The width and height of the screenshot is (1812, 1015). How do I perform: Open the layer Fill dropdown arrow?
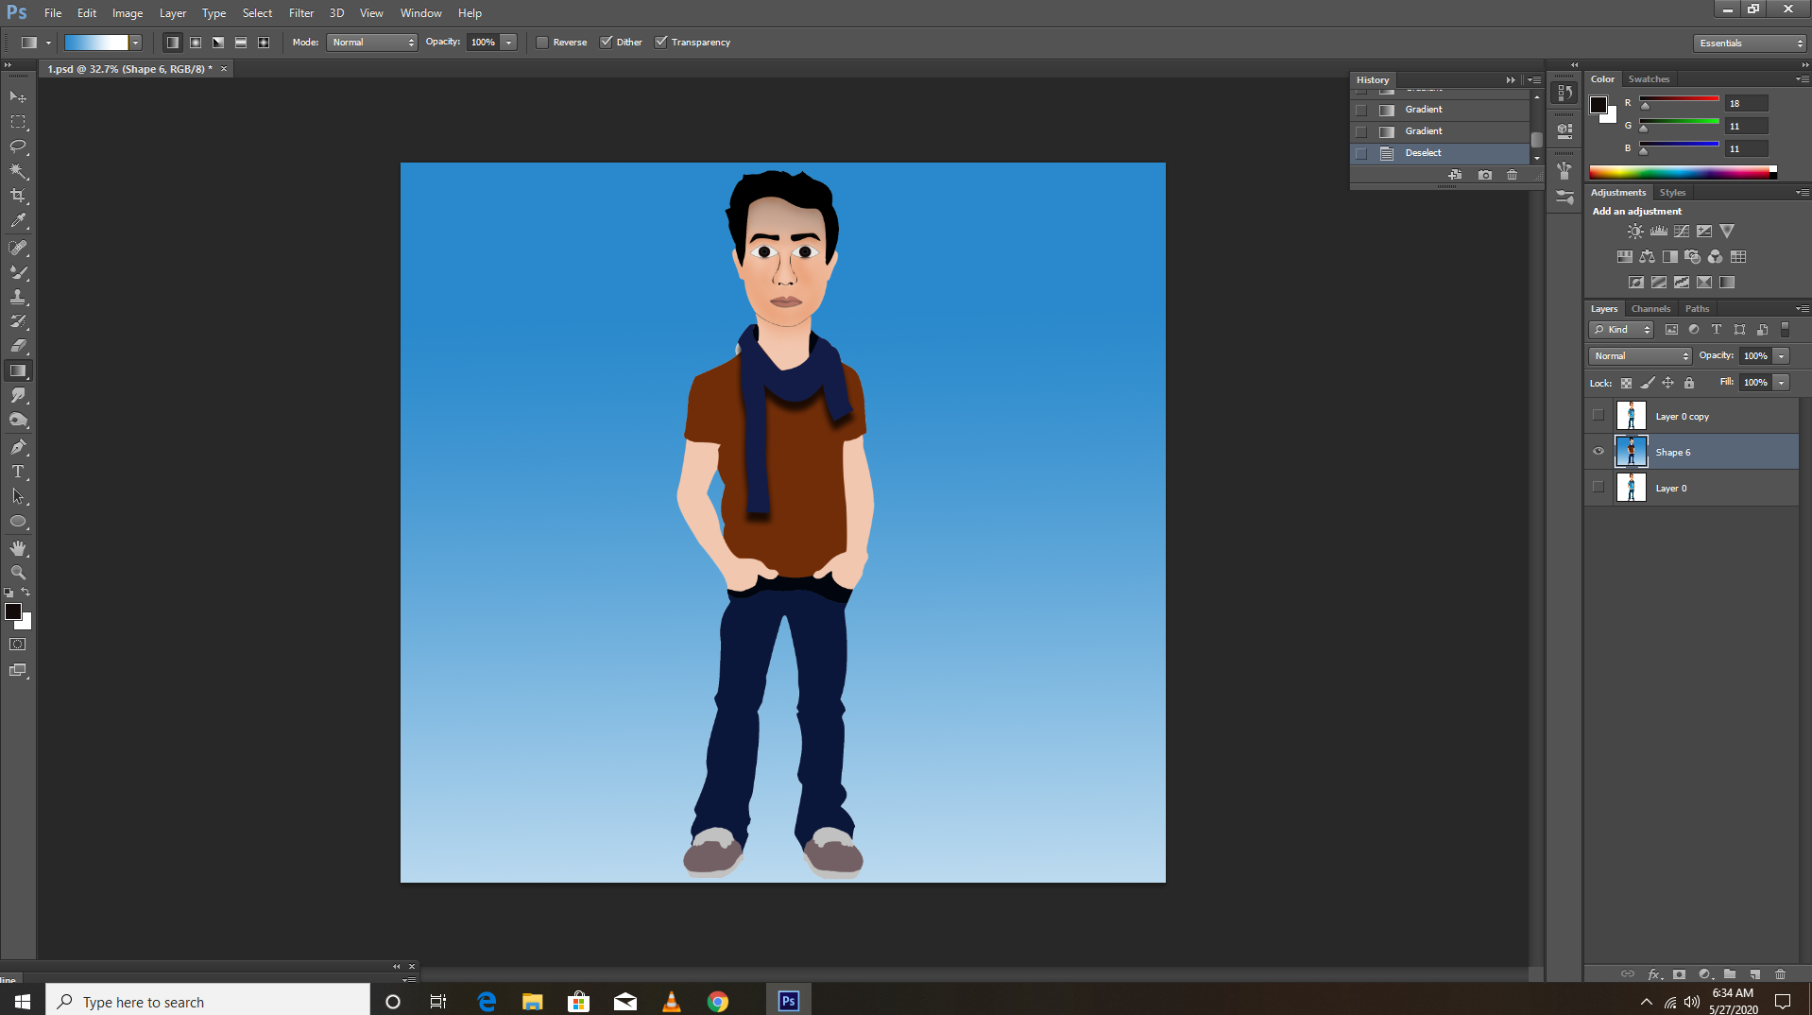(x=1782, y=383)
